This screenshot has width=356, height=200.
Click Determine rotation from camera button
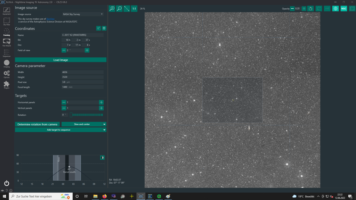coord(38,124)
